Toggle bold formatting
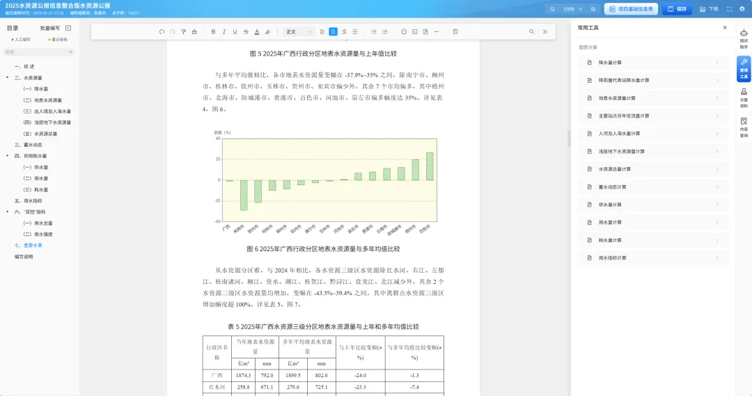752x396 pixels. point(214,31)
